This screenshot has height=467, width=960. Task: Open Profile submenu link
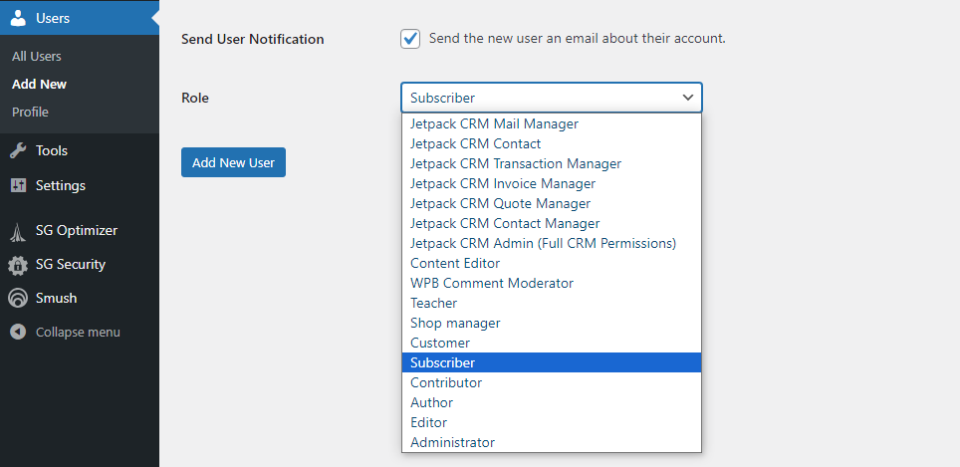pyautogui.click(x=30, y=112)
